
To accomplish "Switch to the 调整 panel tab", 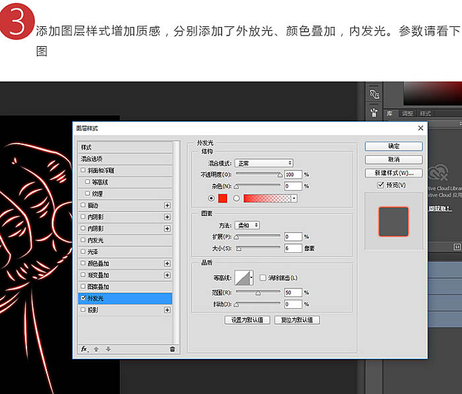I will [408, 113].
